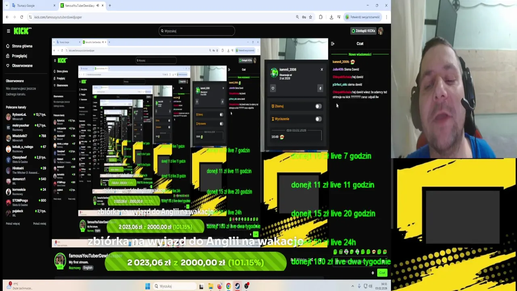
Task: Click the KICK logo
Action: [x=22, y=31]
